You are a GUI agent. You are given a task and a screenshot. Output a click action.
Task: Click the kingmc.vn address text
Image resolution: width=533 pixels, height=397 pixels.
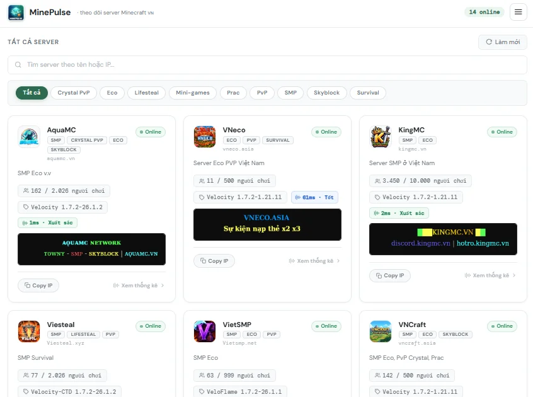pos(412,149)
